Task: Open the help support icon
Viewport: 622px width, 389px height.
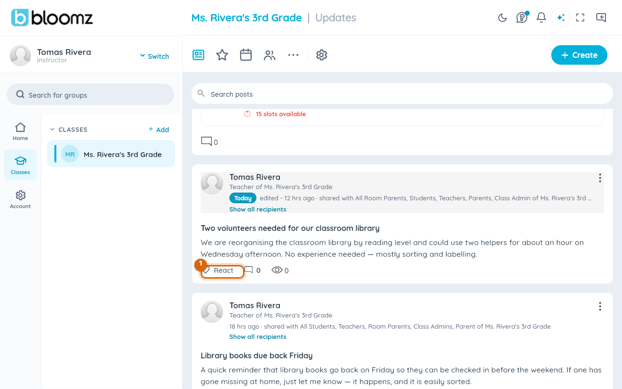Action: (x=522, y=18)
